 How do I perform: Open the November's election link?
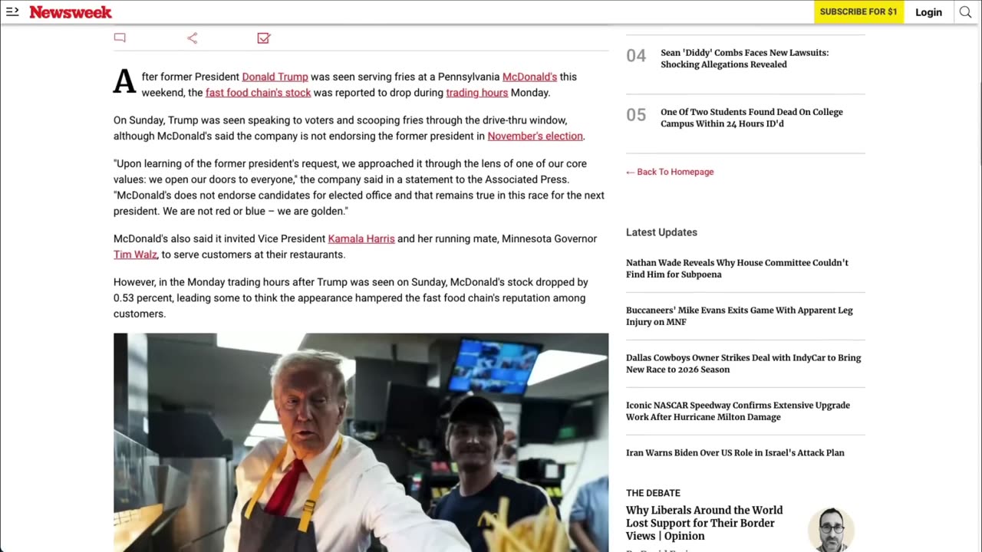pyautogui.click(x=535, y=136)
